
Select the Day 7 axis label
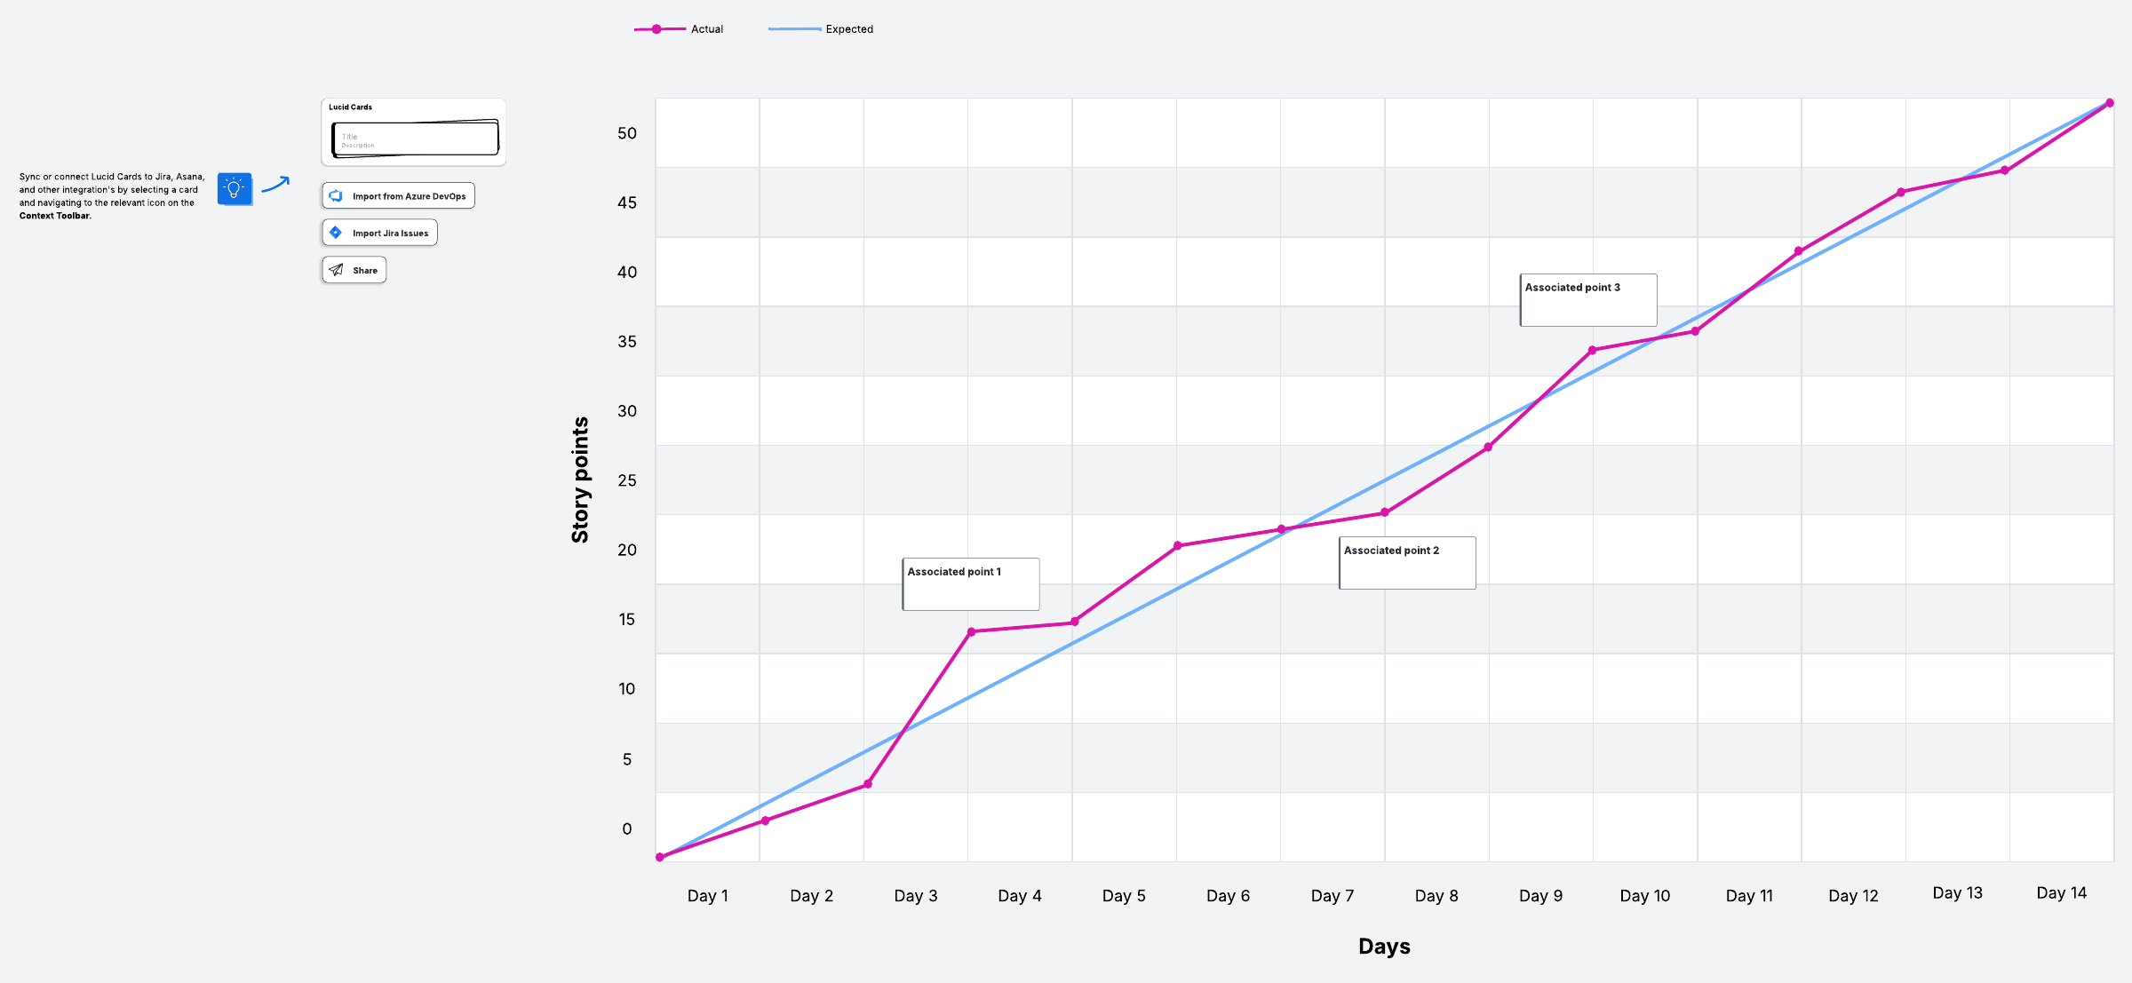click(1332, 896)
